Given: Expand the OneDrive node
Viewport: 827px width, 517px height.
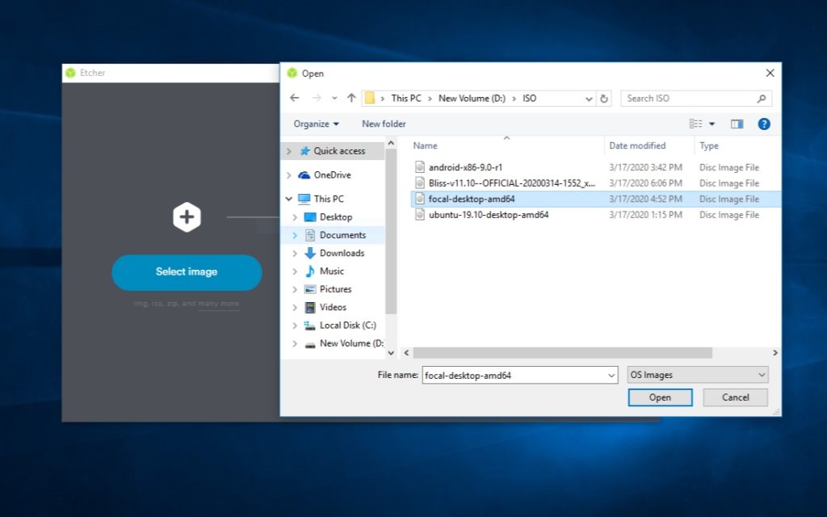Looking at the screenshot, I should pyautogui.click(x=288, y=175).
